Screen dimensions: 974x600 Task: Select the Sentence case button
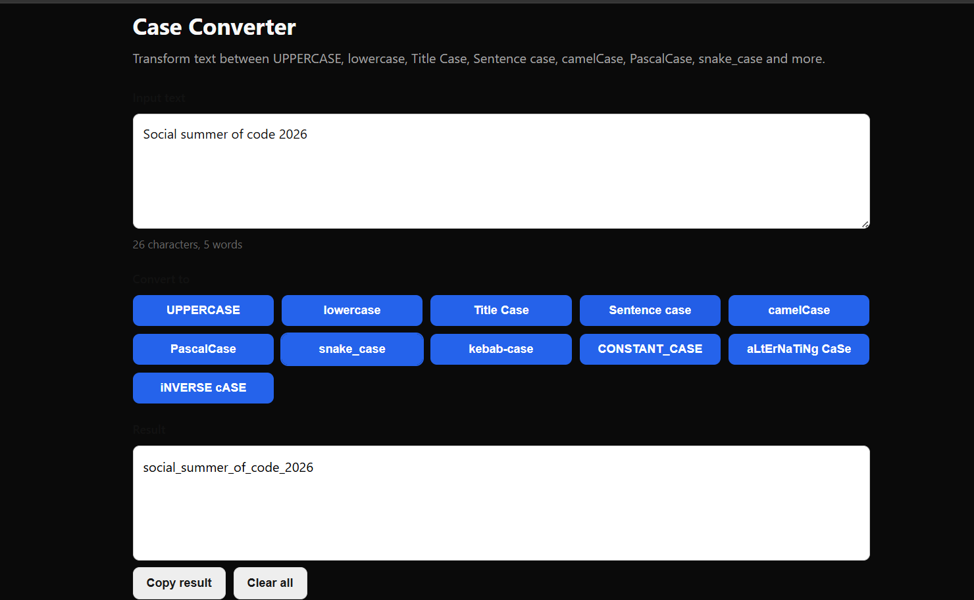[x=650, y=310]
